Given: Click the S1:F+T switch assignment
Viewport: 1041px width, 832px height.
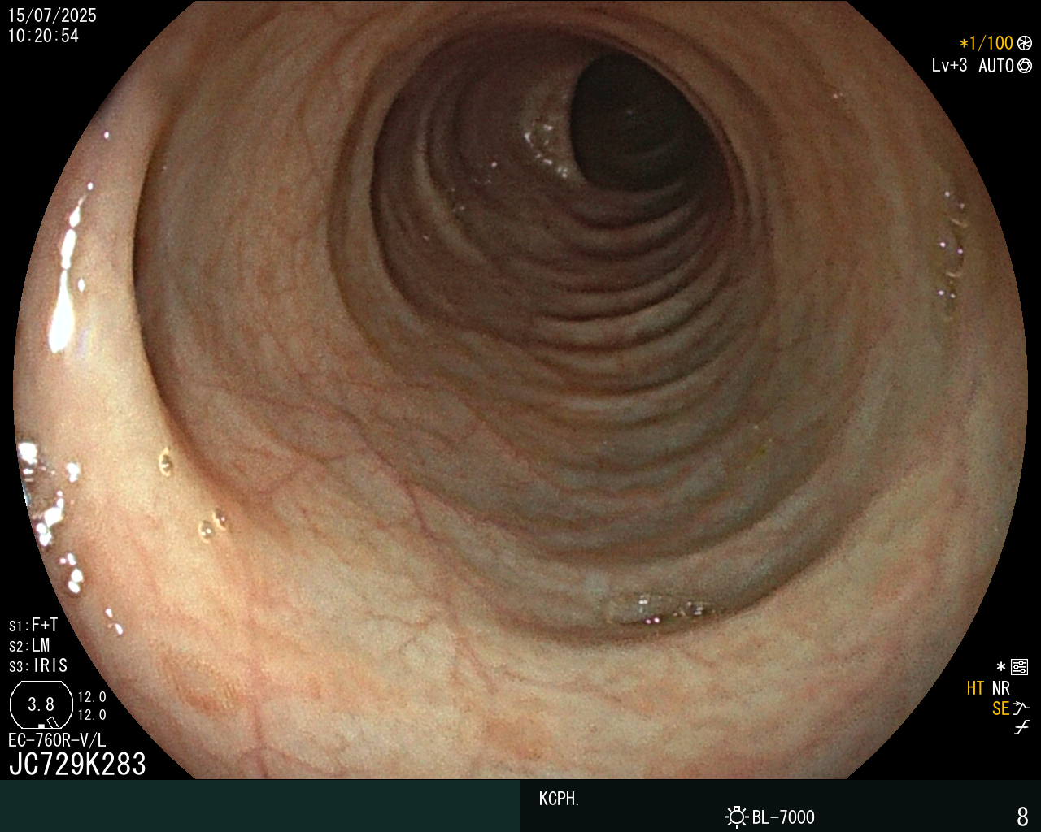Looking at the screenshot, I should [33, 625].
